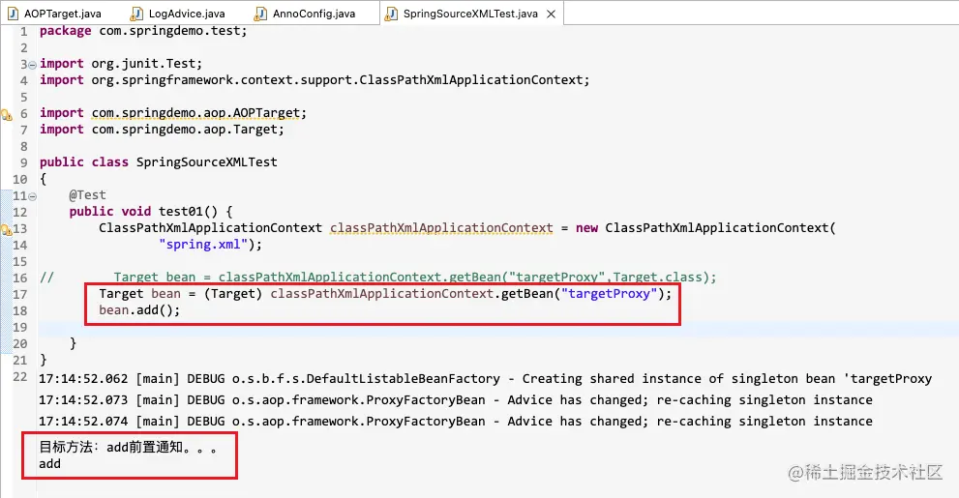Collapse the import block fold at line 3
Screen dimensions: 959x498
pyautogui.click(x=32, y=65)
